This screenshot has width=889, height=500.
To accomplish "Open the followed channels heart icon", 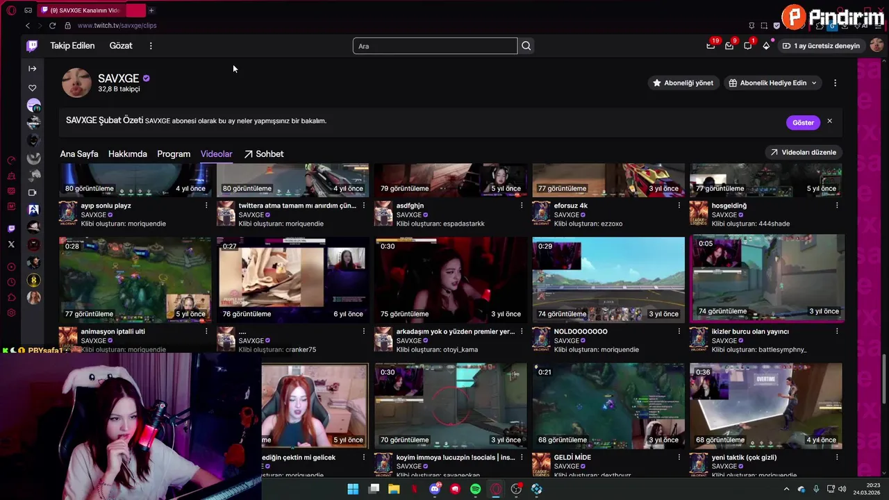I will click(32, 88).
